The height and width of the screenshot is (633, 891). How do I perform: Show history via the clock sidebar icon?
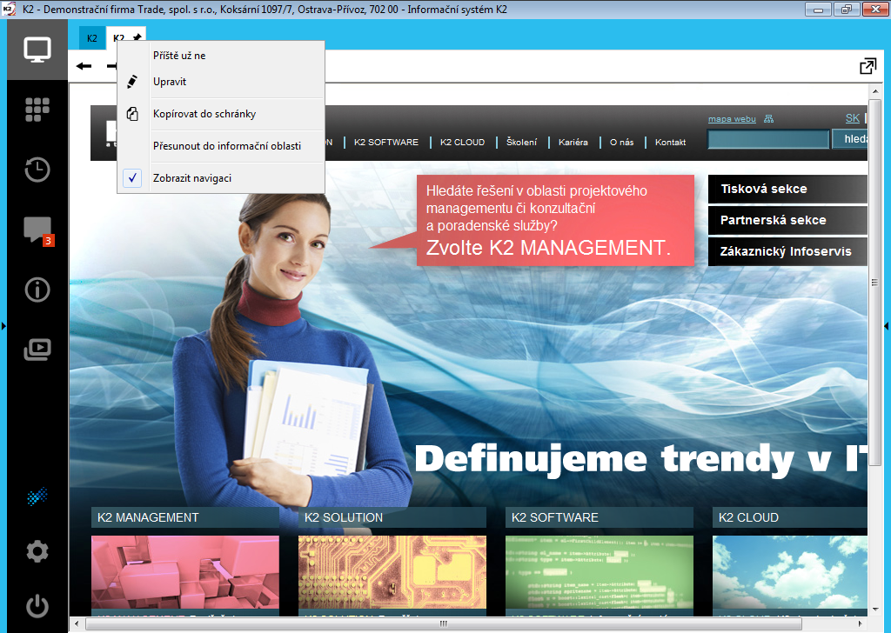(x=37, y=170)
